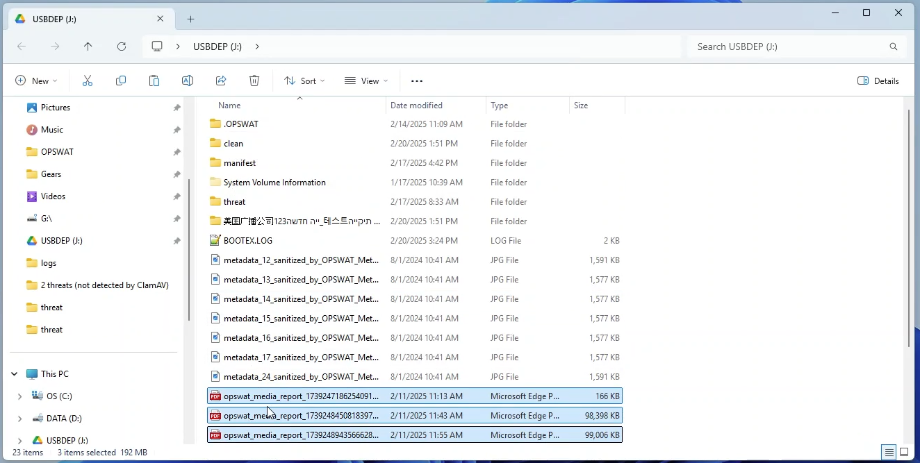Viewport: 920px width, 463px height.
Task: Click the navigation pane scrollbar
Action: tap(189, 250)
